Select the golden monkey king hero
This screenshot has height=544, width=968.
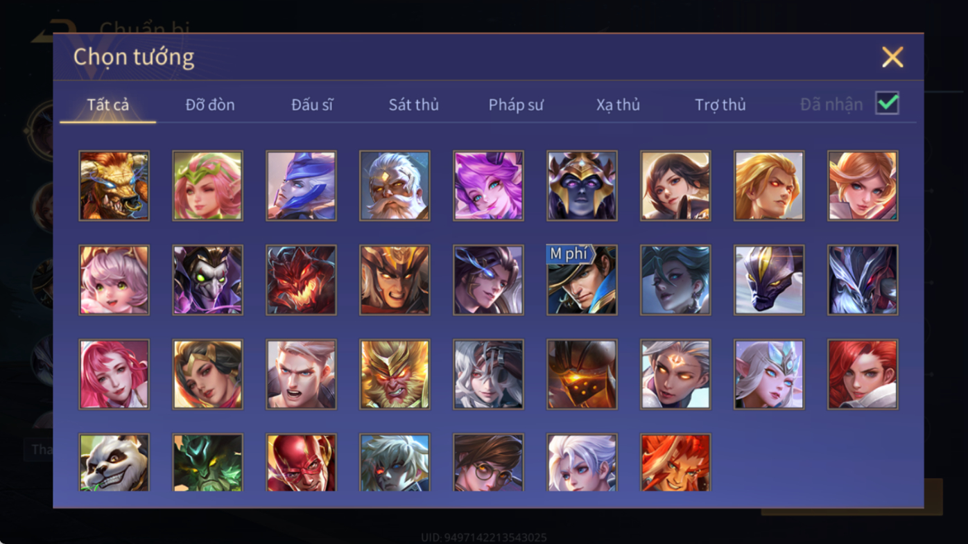pyautogui.click(x=395, y=374)
